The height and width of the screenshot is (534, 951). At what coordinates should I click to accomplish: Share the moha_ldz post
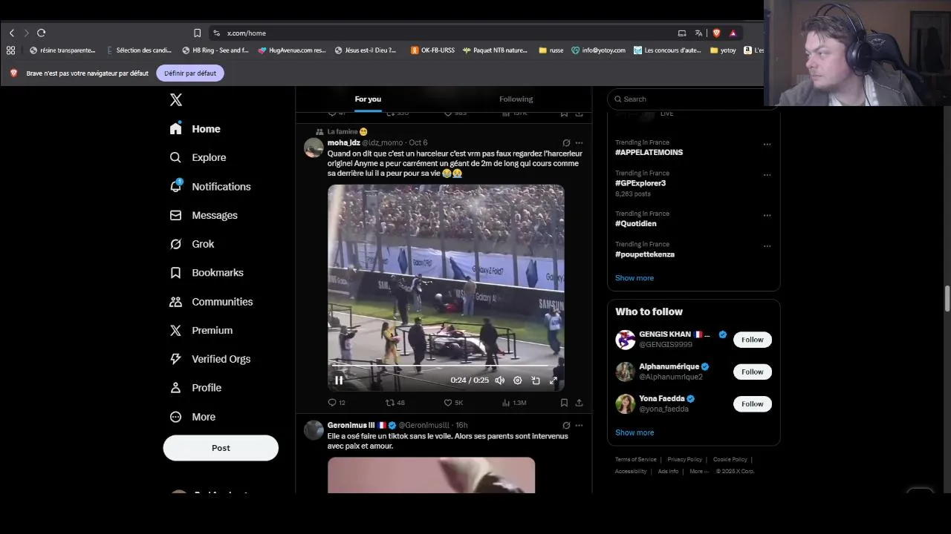579,403
